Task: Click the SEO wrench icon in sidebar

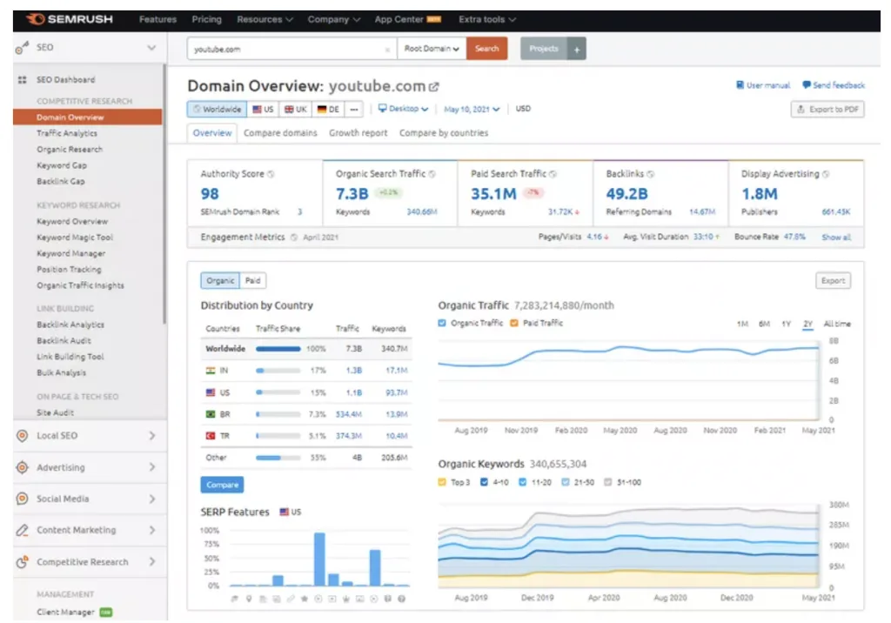Action: (22, 49)
